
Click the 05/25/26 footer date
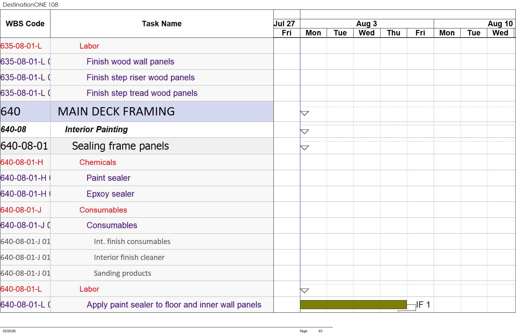point(9,331)
